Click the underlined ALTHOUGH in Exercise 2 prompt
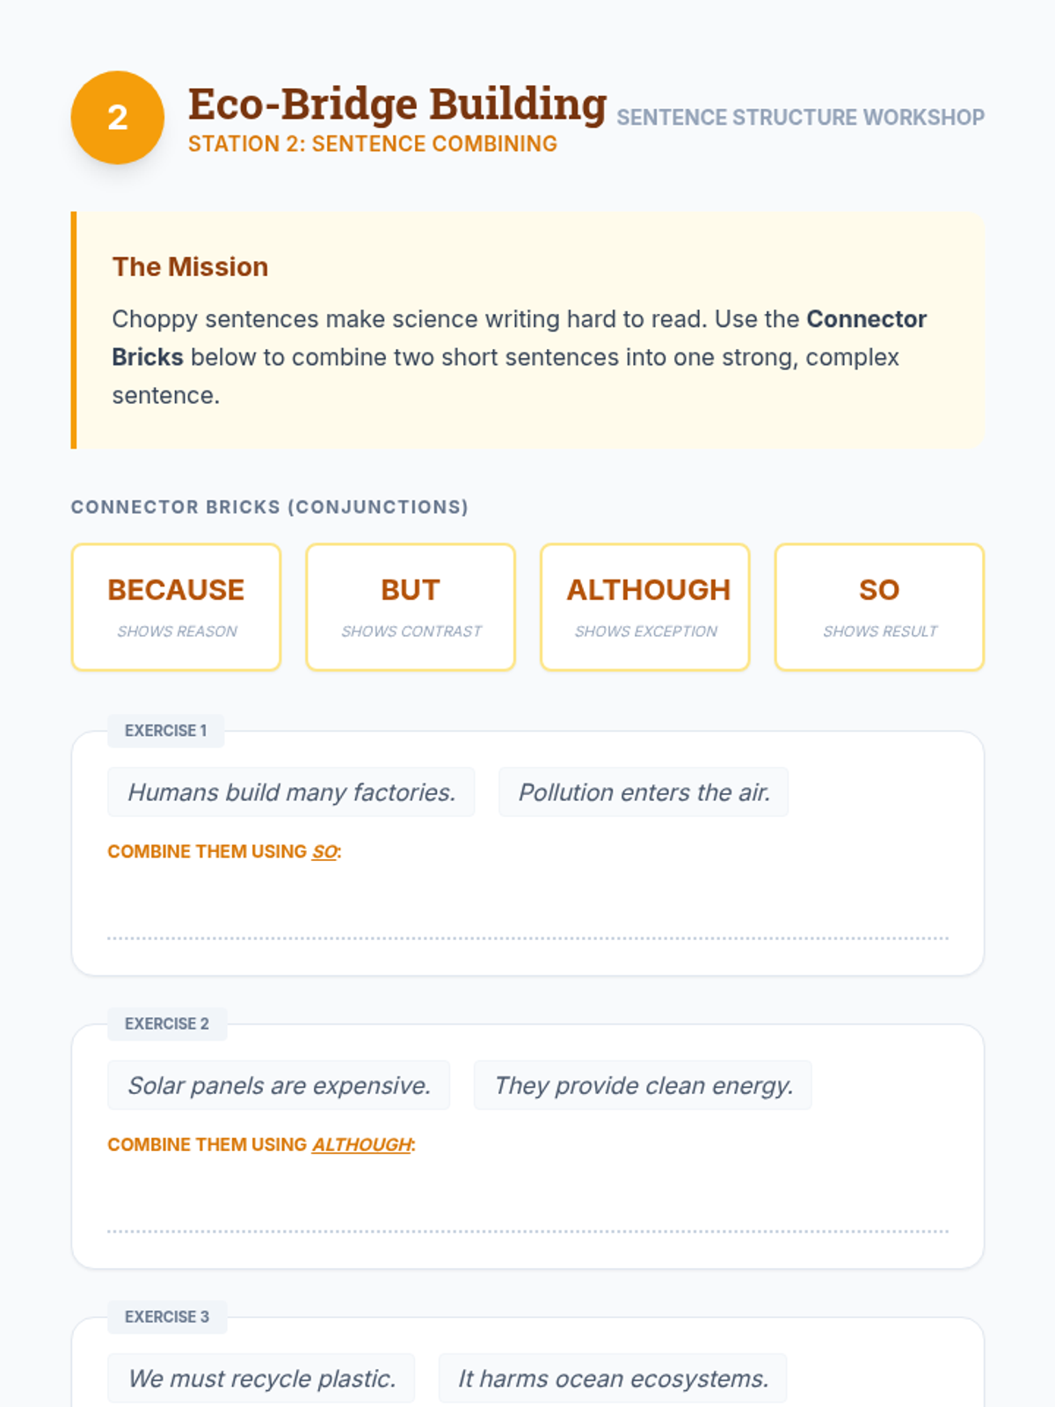 pyautogui.click(x=361, y=1144)
